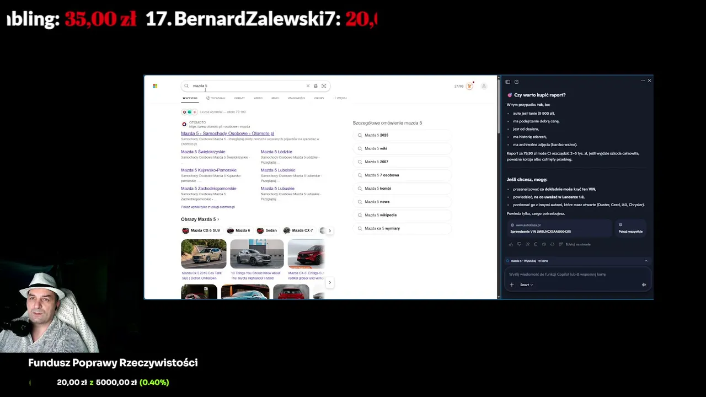Viewport: 706px width, 397px height.
Task: Open visual search camera icon
Action: point(324,86)
